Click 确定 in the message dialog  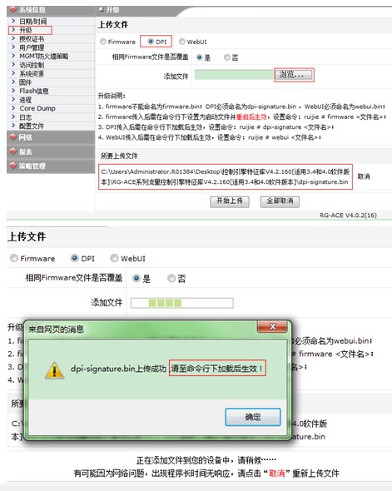coord(253,417)
